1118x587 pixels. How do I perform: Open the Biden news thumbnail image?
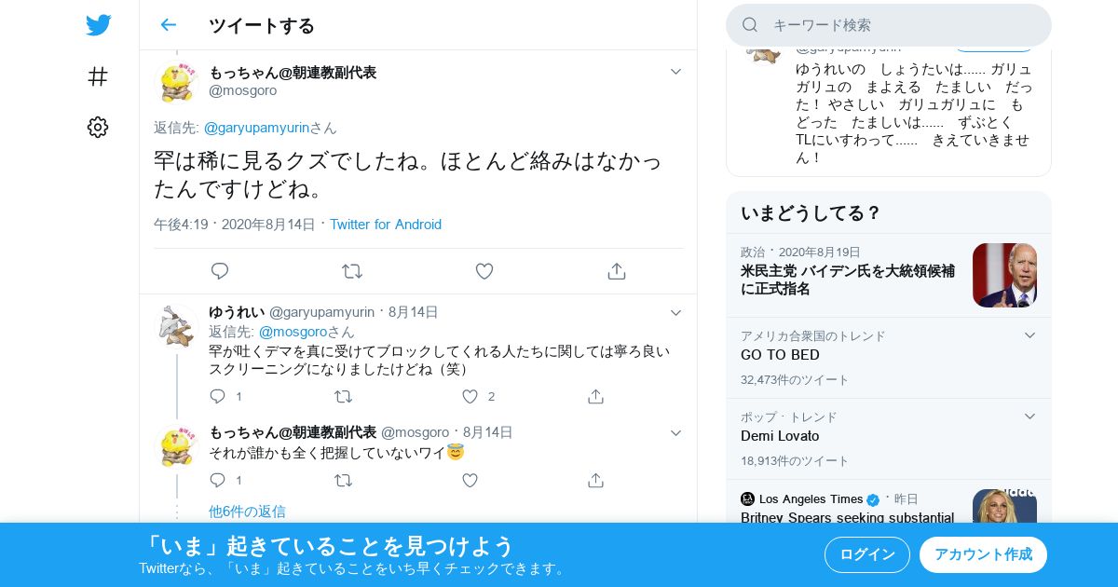coord(1004,275)
